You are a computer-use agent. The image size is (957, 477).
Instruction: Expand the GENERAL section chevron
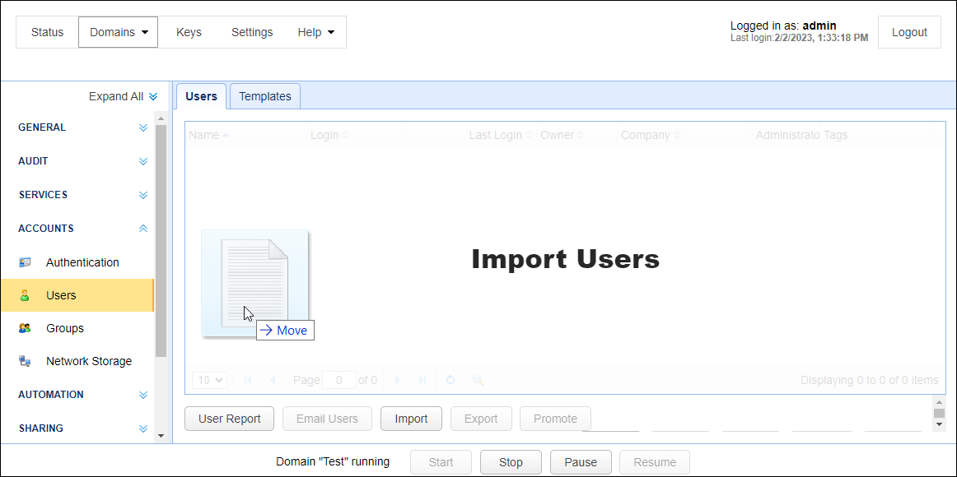142,127
